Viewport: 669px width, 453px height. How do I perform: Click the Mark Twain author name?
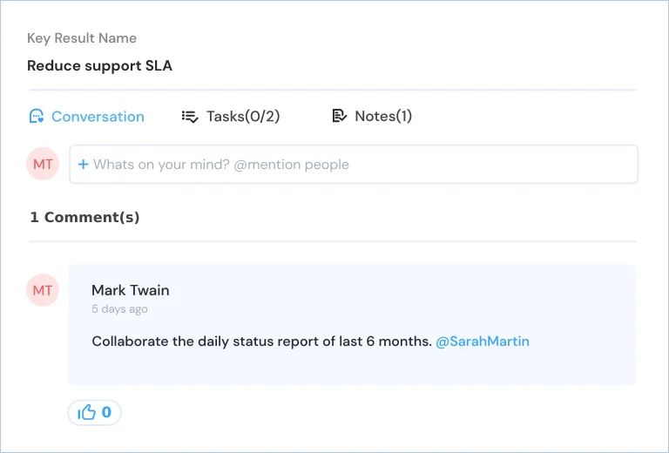click(131, 290)
